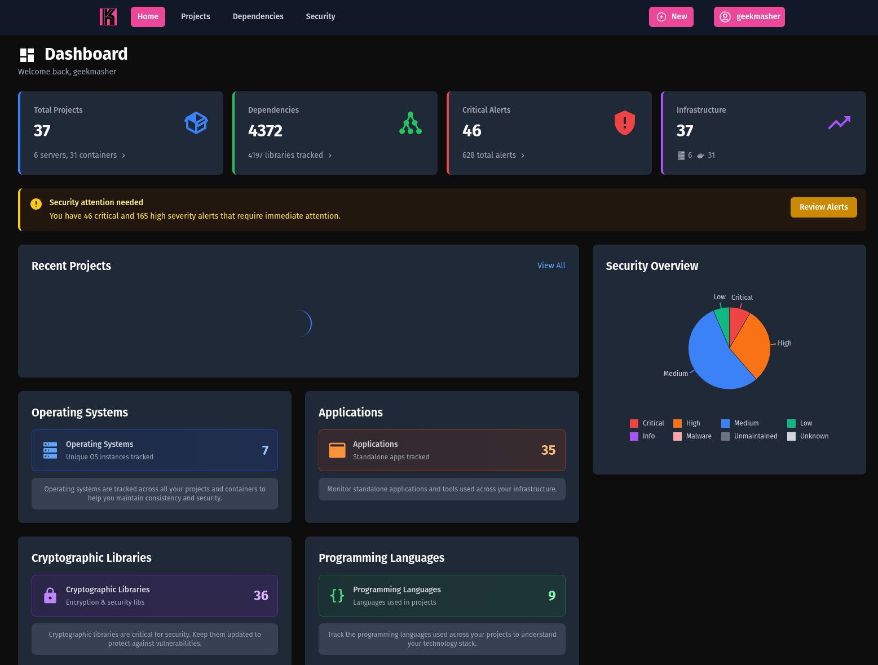Image resolution: width=878 pixels, height=665 pixels.
Task: Click the grid icon beside the Dashboard heading
Action: (x=27, y=55)
